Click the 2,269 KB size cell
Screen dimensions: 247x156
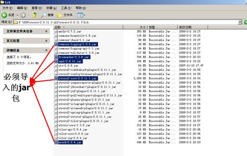[x=140, y=78]
